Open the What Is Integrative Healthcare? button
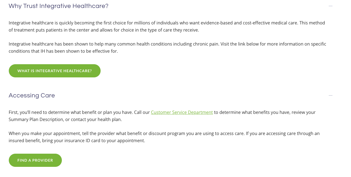351x177 pixels. pos(55,71)
